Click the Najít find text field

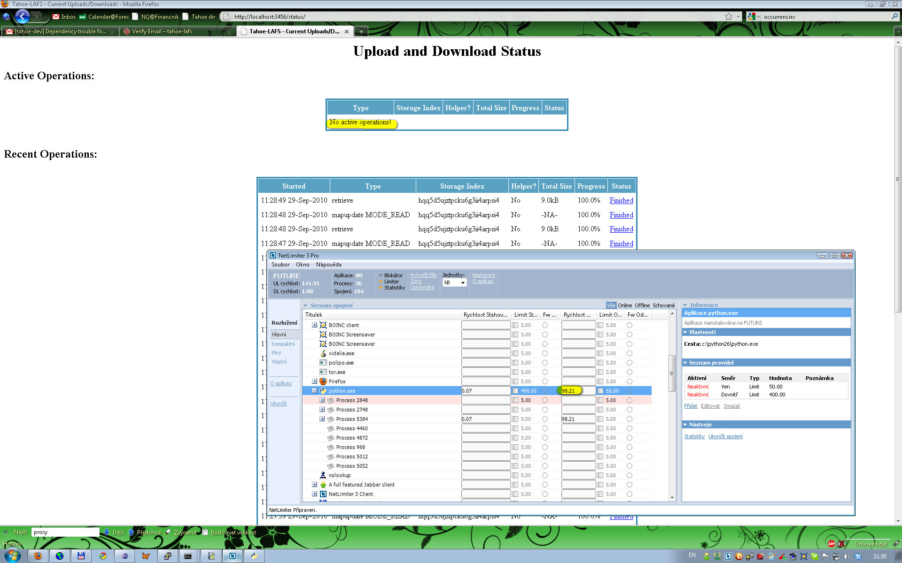tap(65, 532)
